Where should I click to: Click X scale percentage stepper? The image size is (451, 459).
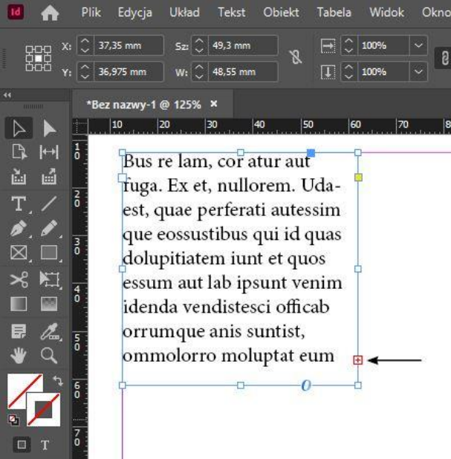coord(348,45)
